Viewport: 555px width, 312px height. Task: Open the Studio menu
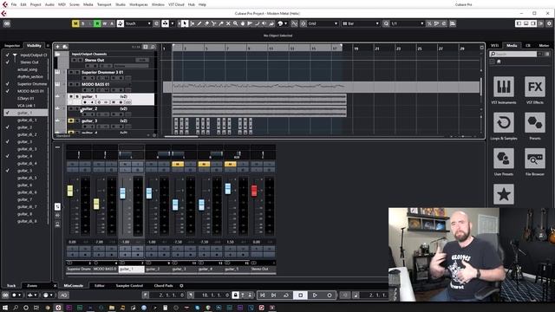click(x=121, y=4)
